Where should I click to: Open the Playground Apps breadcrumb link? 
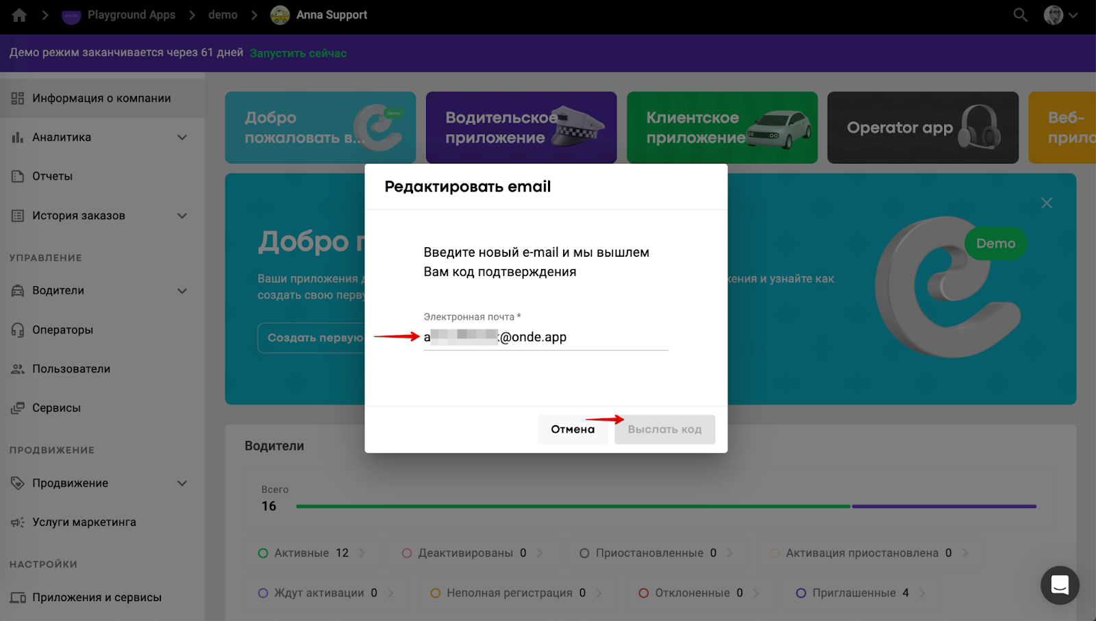tap(132, 15)
